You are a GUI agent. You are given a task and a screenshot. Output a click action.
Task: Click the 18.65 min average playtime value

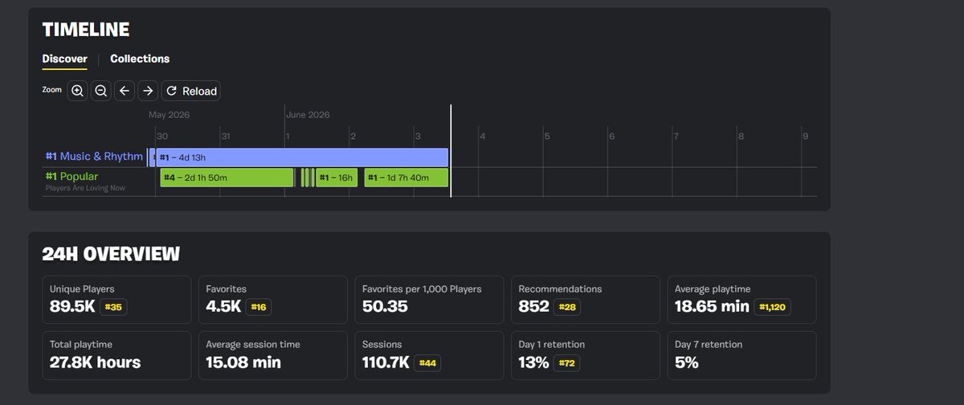click(712, 306)
